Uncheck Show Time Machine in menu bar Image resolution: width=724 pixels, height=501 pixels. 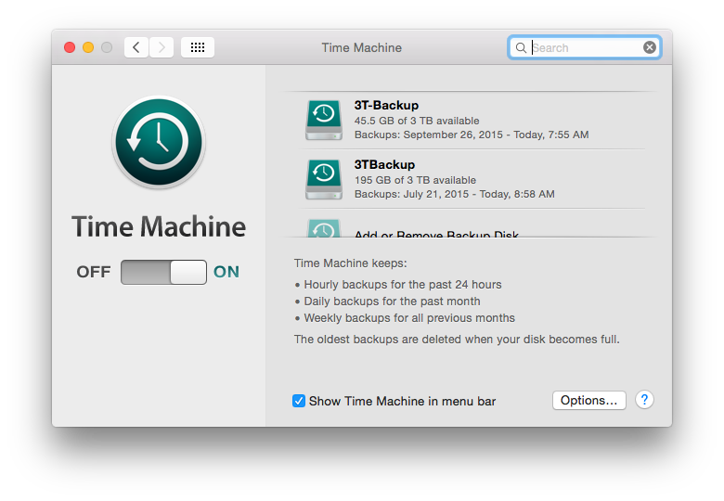click(299, 401)
